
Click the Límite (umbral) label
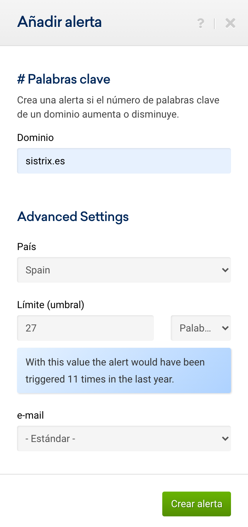51,305
